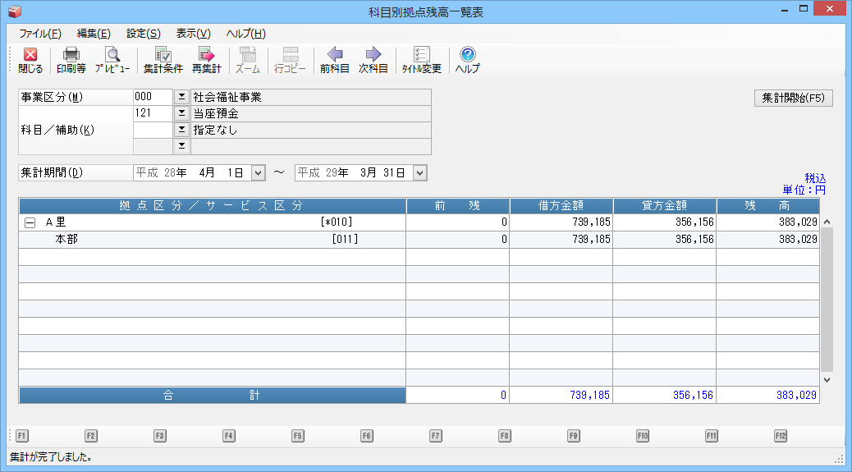The image size is (852, 472).
Task: Click the 閉じる (close) toolbar icon
Action: pyautogui.click(x=30, y=61)
